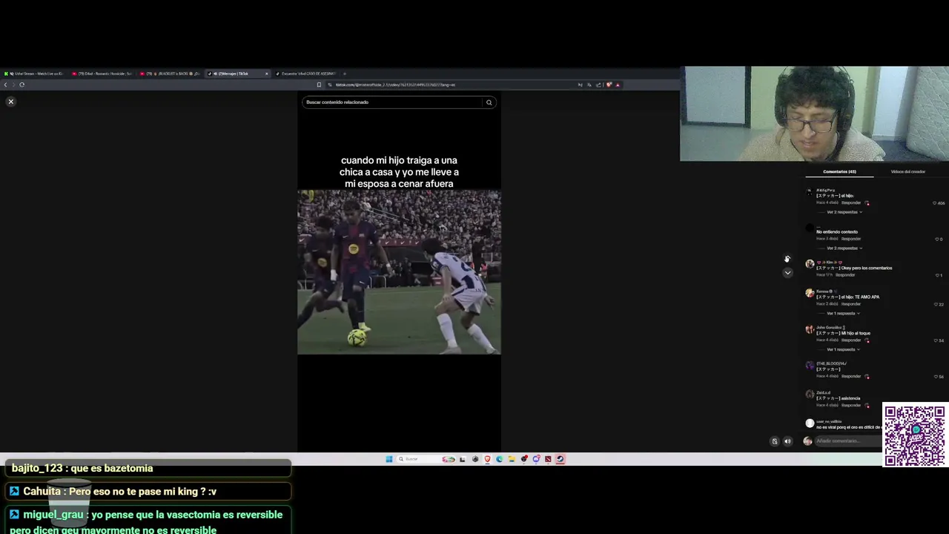Expand 'Ver 1 respuesta' under Mi hijo al toque

pos(842,349)
